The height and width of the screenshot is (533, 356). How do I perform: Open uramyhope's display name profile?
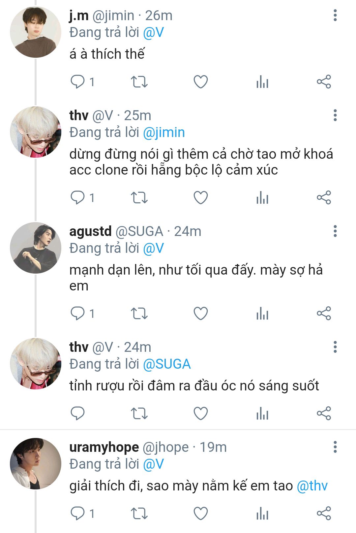[104, 447]
